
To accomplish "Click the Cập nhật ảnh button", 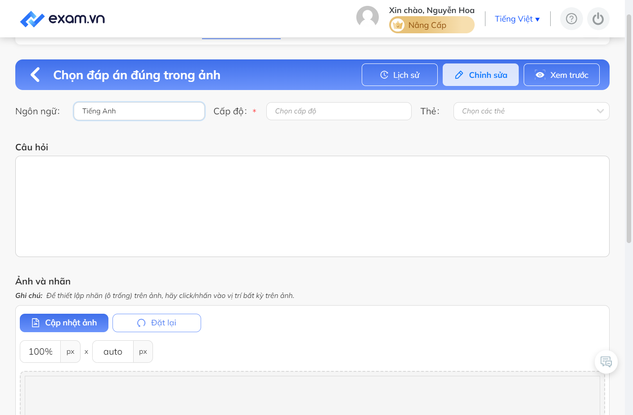I will tap(64, 323).
